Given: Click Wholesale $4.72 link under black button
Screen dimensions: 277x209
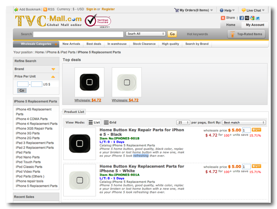Looking at the screenshot, I should point(88,100).
